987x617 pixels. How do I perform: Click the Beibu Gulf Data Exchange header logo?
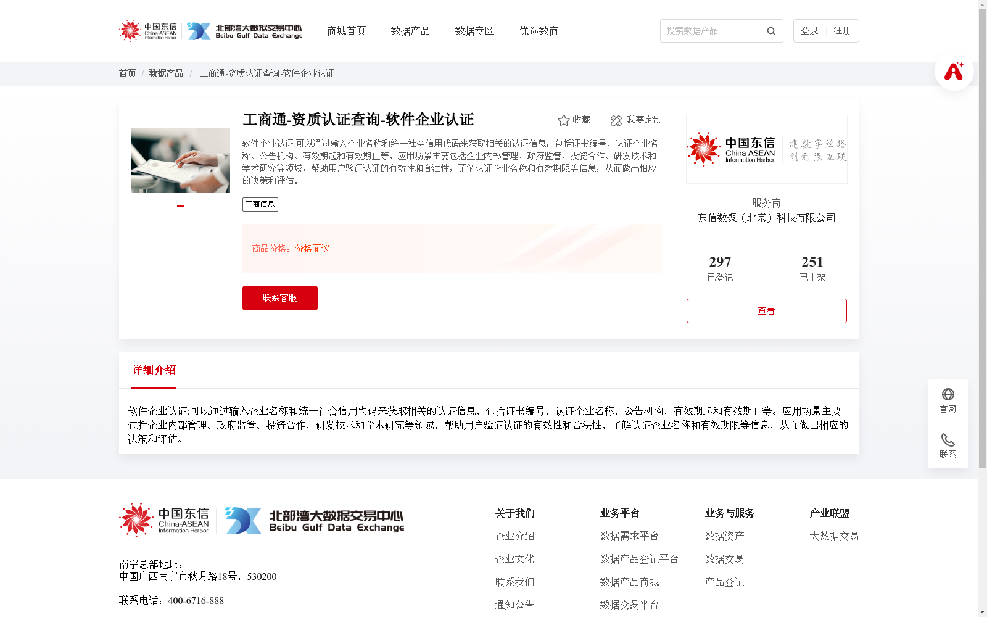[x=245, y=31]
